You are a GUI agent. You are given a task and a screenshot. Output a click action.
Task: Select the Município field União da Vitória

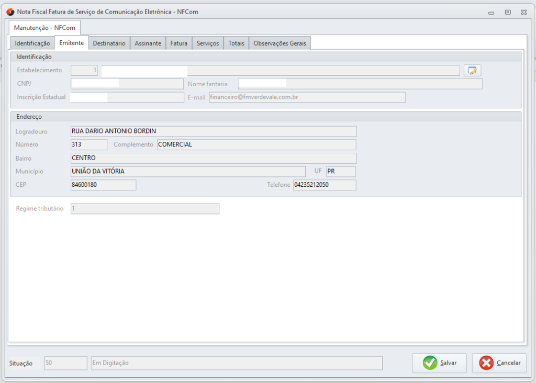(187, 172)
